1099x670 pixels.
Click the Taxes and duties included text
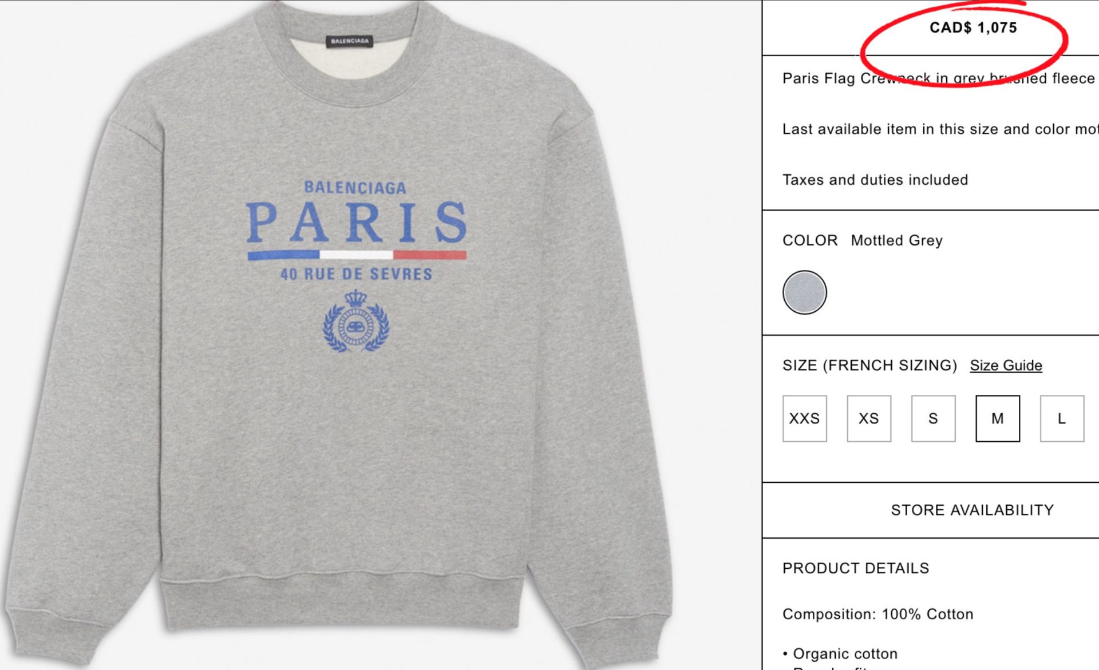[875, 180]
